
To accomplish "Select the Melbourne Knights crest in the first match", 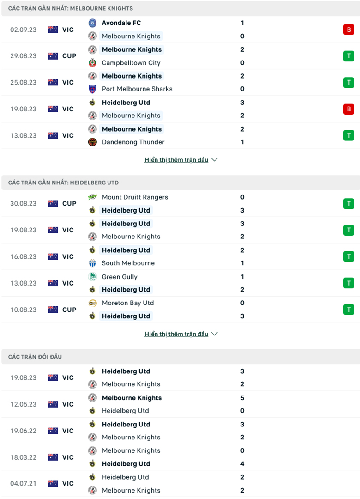I will pyautogui.click(x=92, y=36).
